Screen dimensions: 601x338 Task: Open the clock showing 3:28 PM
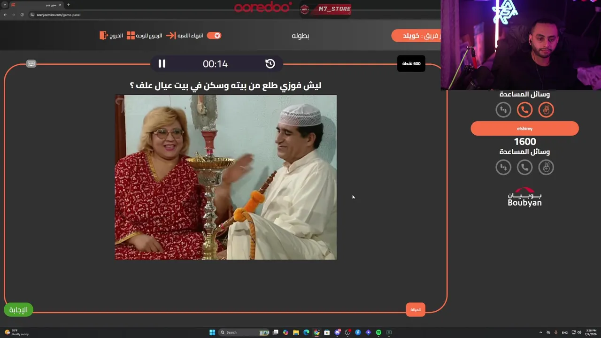[x=590, y=332]
